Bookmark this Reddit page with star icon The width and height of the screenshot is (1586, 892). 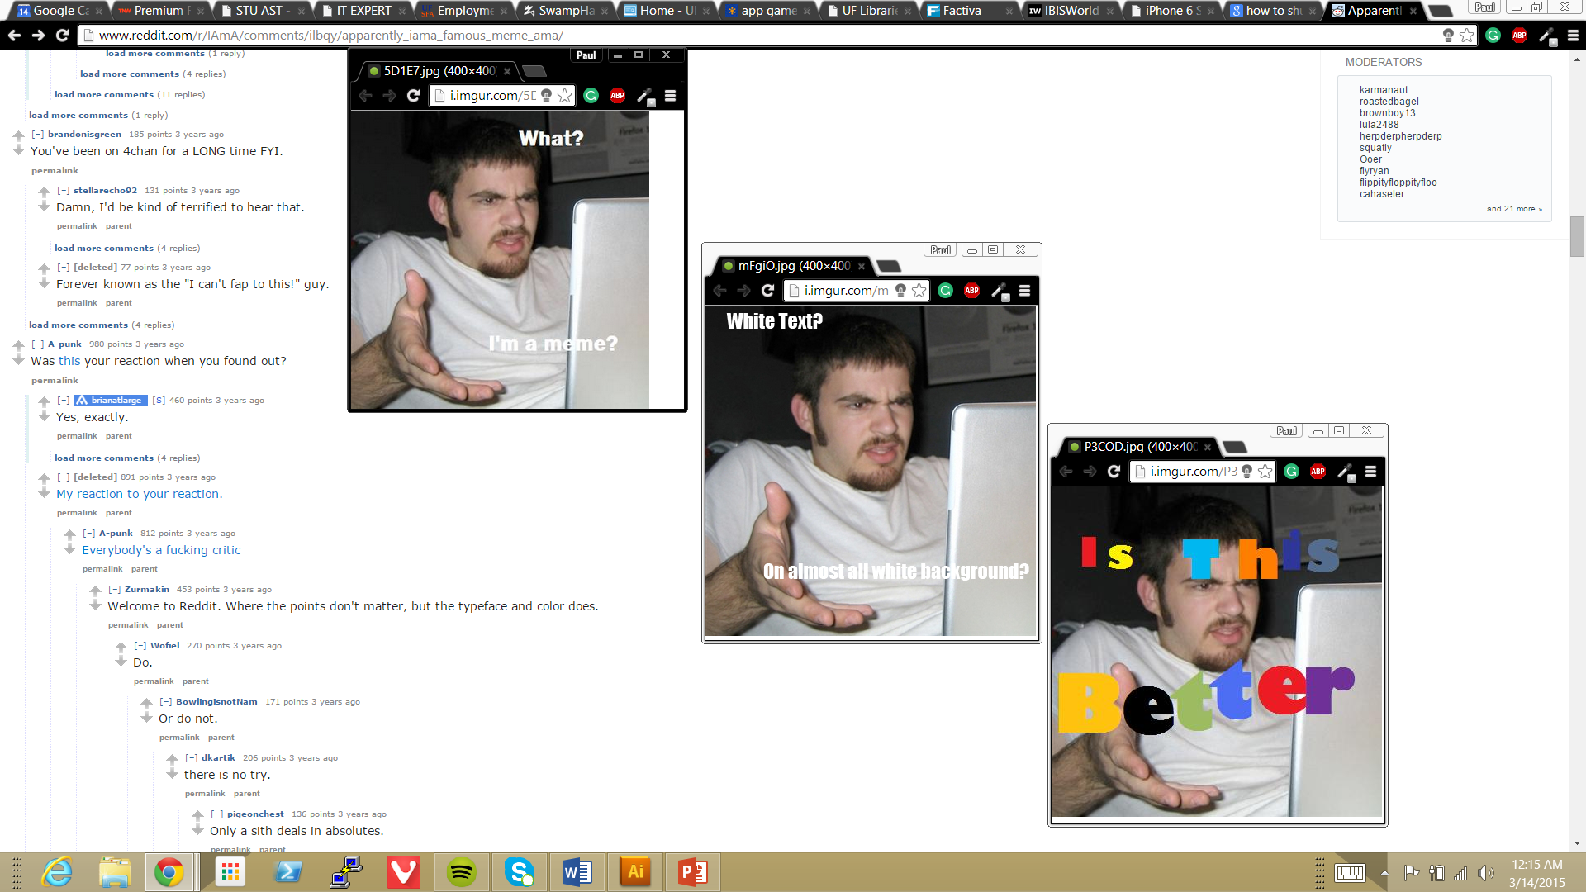click(1467, 36)
